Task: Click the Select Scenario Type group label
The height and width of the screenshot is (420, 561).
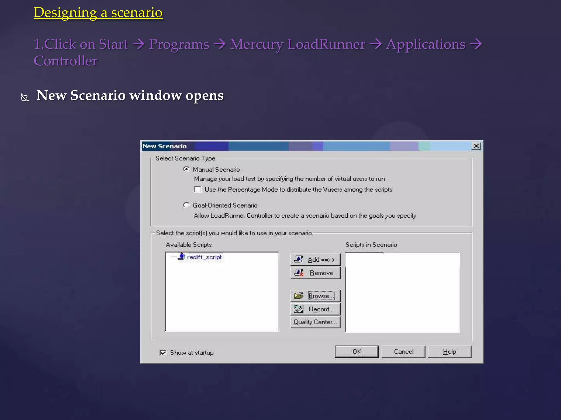Action: coord(185,158)
